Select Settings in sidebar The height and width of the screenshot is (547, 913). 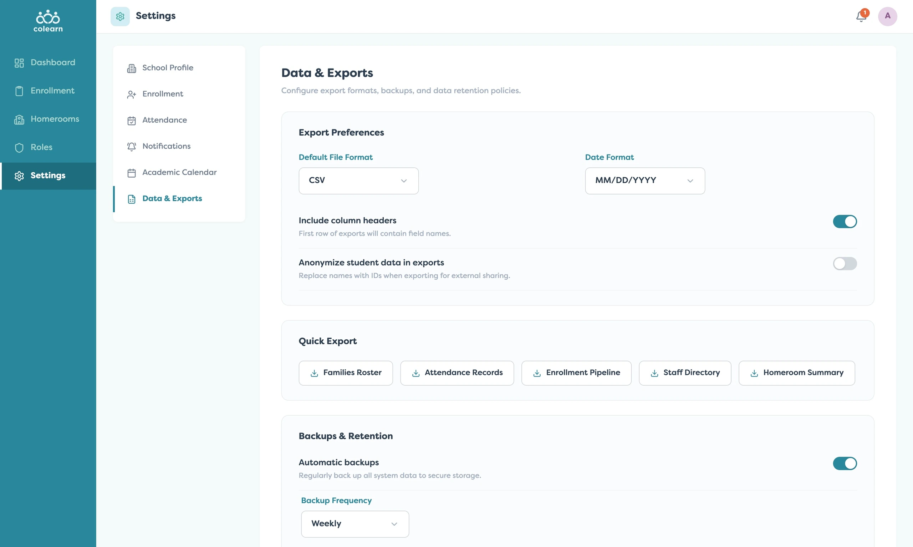[48, 176]
